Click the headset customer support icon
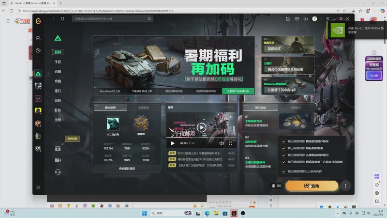The image size is (387, 218). (58, 172)
